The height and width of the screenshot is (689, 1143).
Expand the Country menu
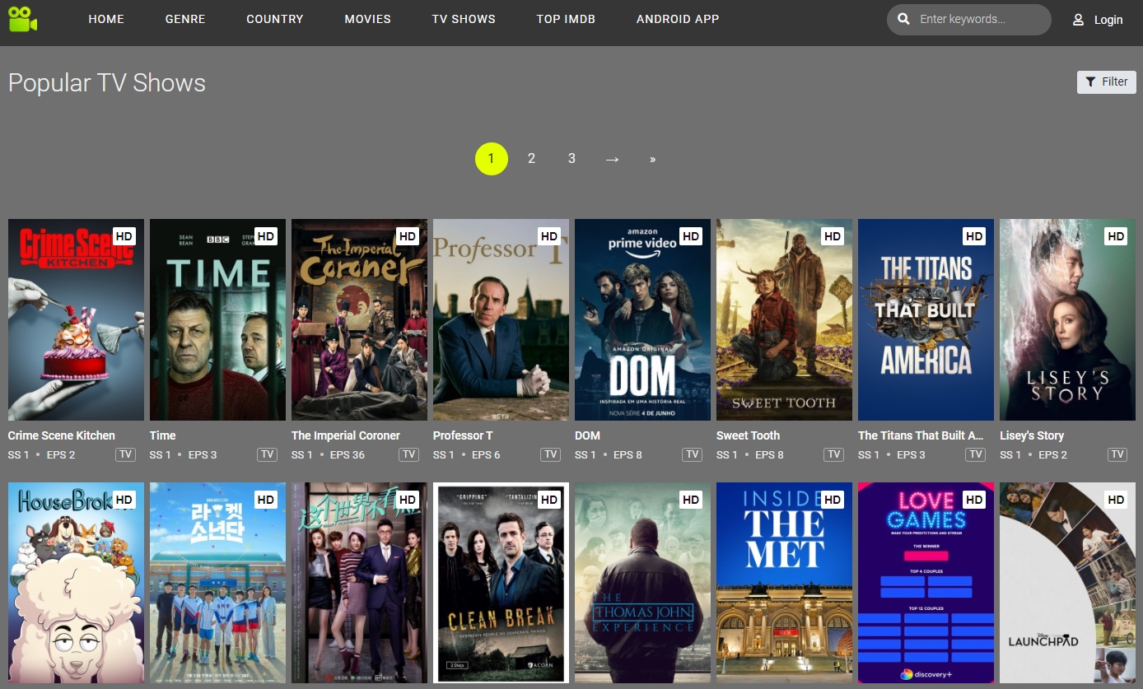(x=275, y=19)
